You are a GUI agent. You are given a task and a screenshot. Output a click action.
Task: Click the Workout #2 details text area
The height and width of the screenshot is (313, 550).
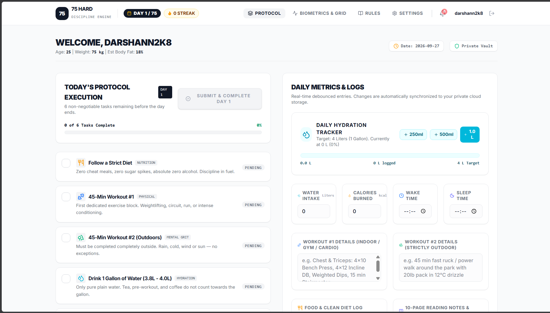click(x=441, y=268)
